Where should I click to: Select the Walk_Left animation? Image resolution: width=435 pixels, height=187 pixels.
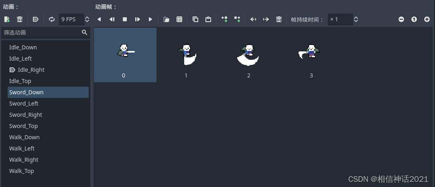click(48, 148)
